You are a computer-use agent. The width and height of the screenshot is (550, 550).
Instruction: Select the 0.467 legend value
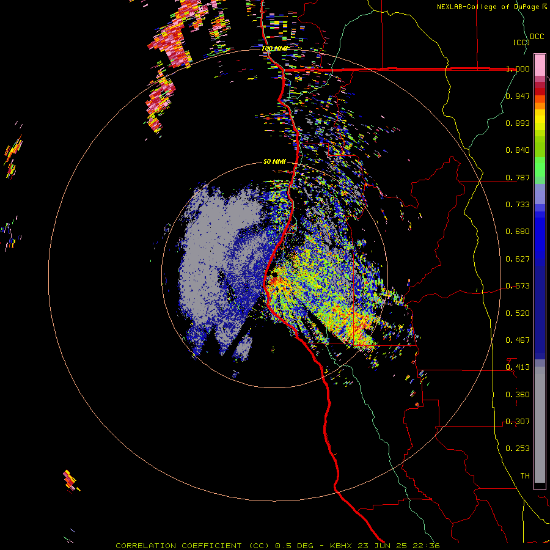518,340
